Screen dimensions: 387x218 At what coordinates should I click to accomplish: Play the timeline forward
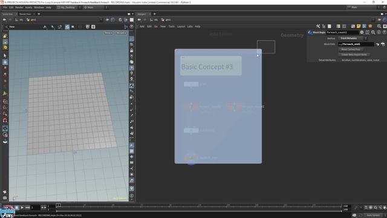(x=22, y=208)
